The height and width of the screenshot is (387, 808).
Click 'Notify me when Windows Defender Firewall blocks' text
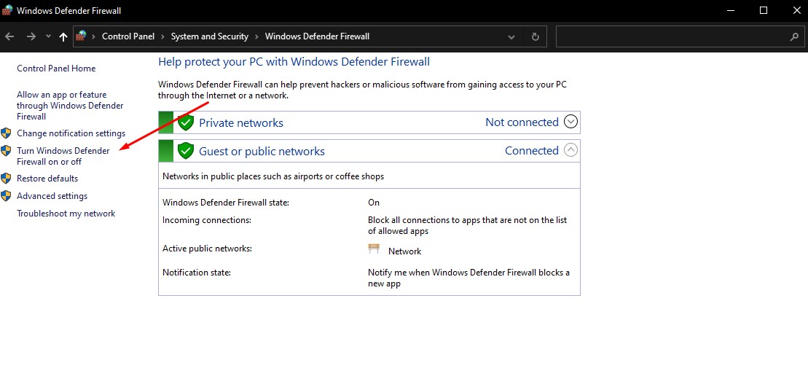pos(469,278)
